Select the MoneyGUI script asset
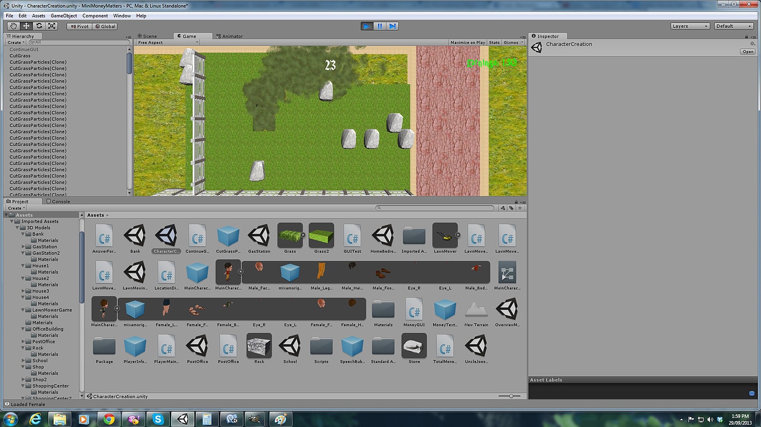The width and height of the screenshot is (761, 427). coord(414,313)
